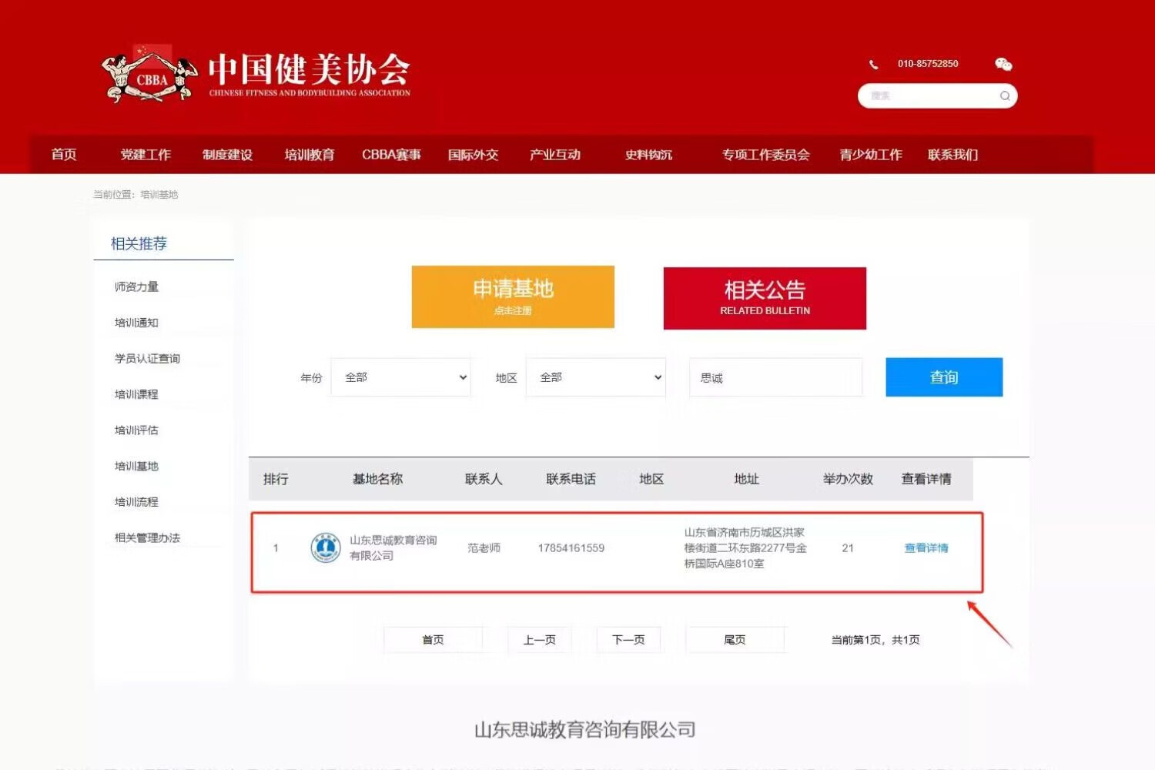The width and height of the screenshot is (1155, 770).
Task: Go to the CBBA赛事 menu item
Action: click(391, 155)
